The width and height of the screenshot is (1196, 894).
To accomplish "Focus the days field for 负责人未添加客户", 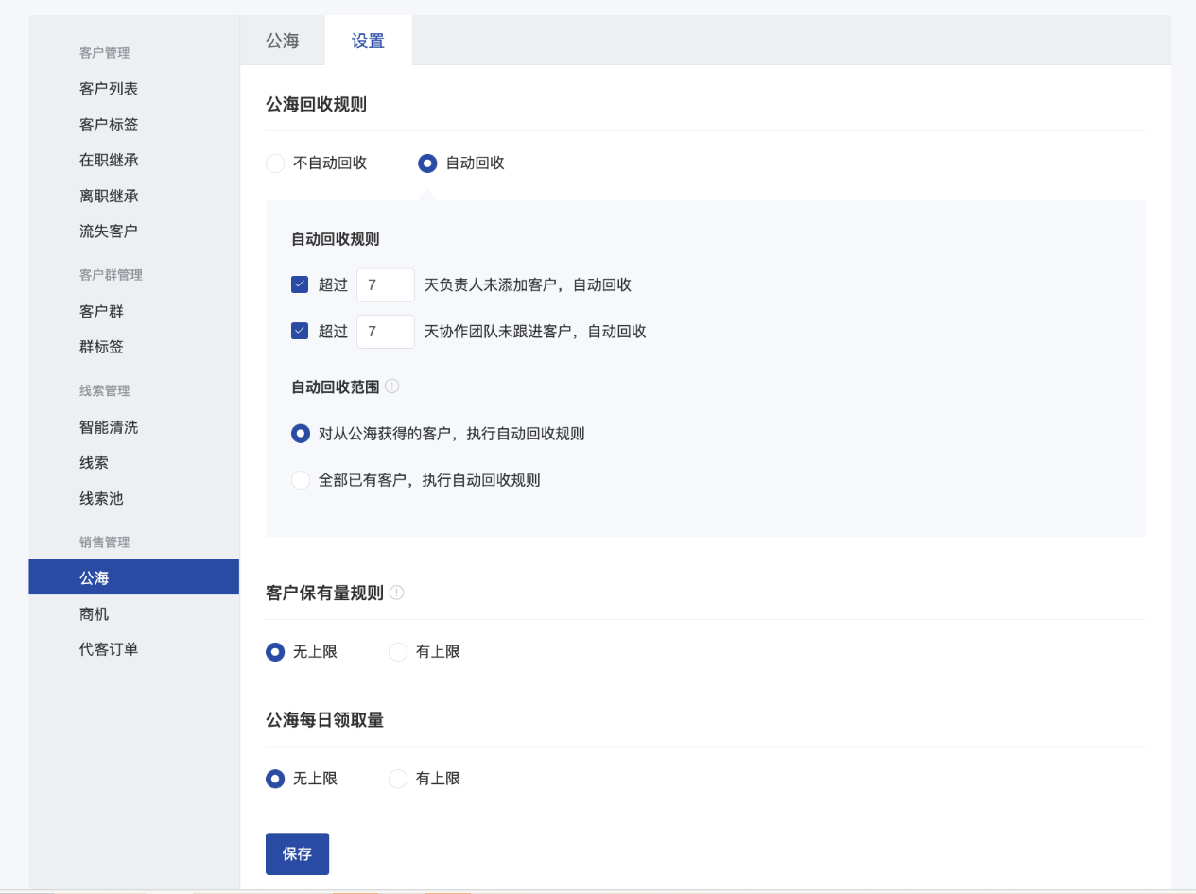I will [386, 284].
